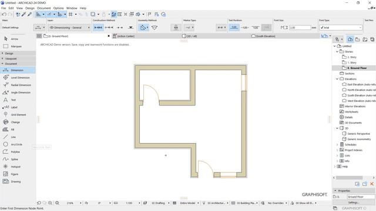Select the Drawing tool

coord(16,181)
